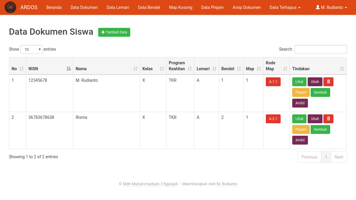356x200 pixels.
Task: Open the Data Terhapus dropdown menu
Action: (x=285, y=7)
